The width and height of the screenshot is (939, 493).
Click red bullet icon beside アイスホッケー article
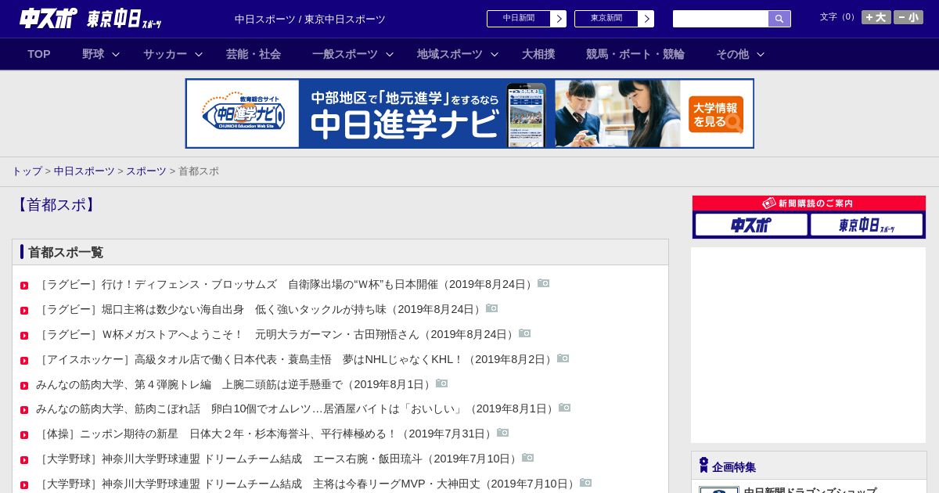pyautogui.click(x=24, y=361)
